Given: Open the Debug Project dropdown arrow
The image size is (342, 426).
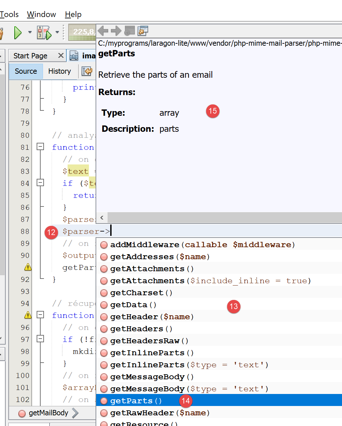Looking at the screenshot, I should pyautogui.click(x=57, y=32).
